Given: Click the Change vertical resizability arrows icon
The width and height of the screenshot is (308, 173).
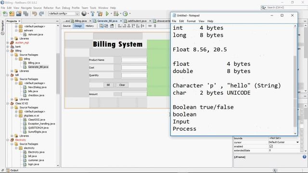Looking at the screenshot, I should pyautogui.click(x=155, y=26).
